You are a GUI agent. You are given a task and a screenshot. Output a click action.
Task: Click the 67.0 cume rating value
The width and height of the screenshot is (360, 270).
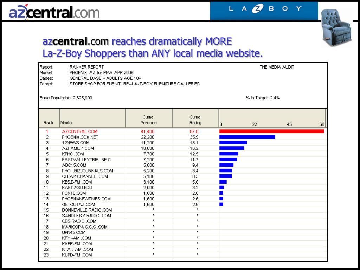click(x=194, y=131)
